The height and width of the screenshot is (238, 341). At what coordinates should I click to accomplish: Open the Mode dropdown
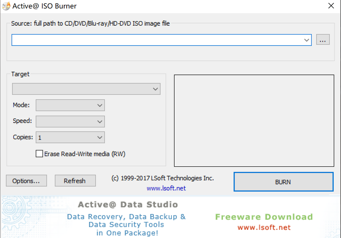[x=100, y=105]
